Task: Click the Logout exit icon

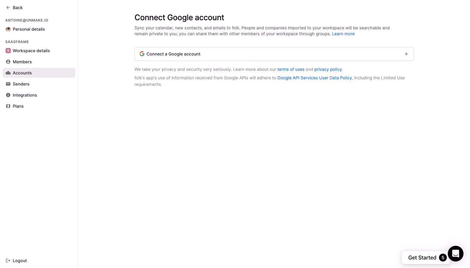Action: pyautogui.click(x=8, y=260)
